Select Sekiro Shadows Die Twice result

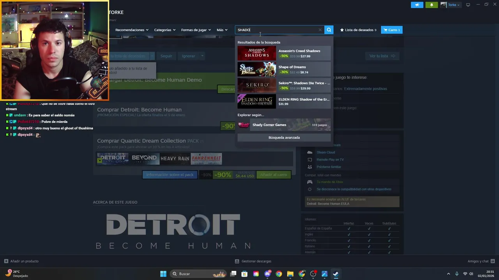click(x=284, y=86)
